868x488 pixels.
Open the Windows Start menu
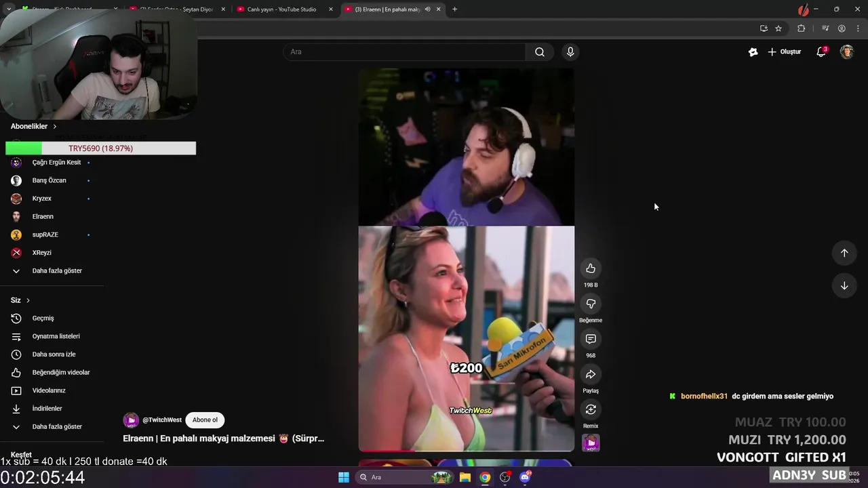tap(344, 477)
